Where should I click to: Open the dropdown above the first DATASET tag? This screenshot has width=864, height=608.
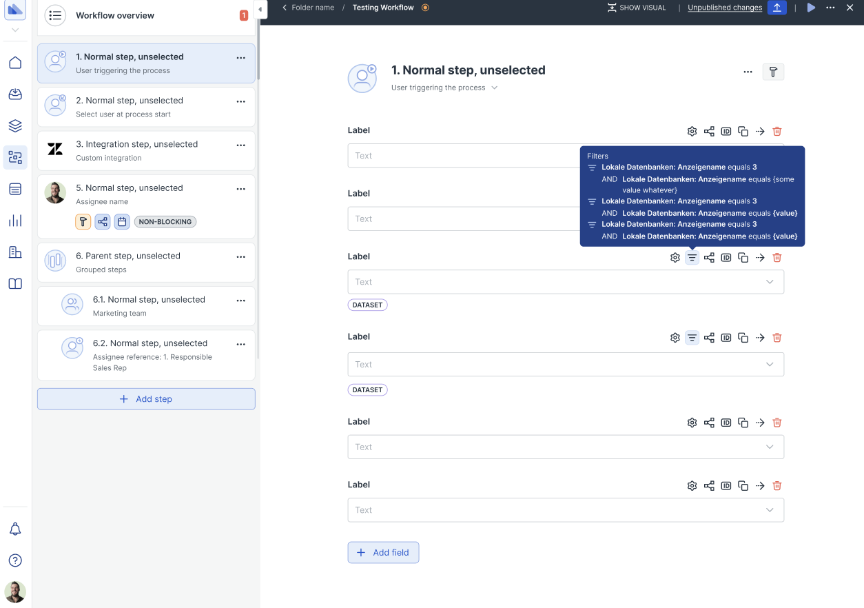tap(566, 282)
